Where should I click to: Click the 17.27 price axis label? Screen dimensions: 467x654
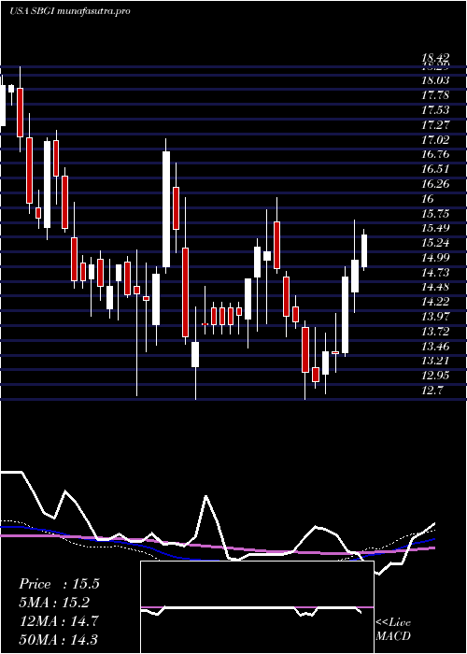tap(435, 124)
